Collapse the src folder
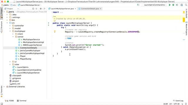This screenshot has width=188, height=105. pyautogui.click(x=7, y=23)
